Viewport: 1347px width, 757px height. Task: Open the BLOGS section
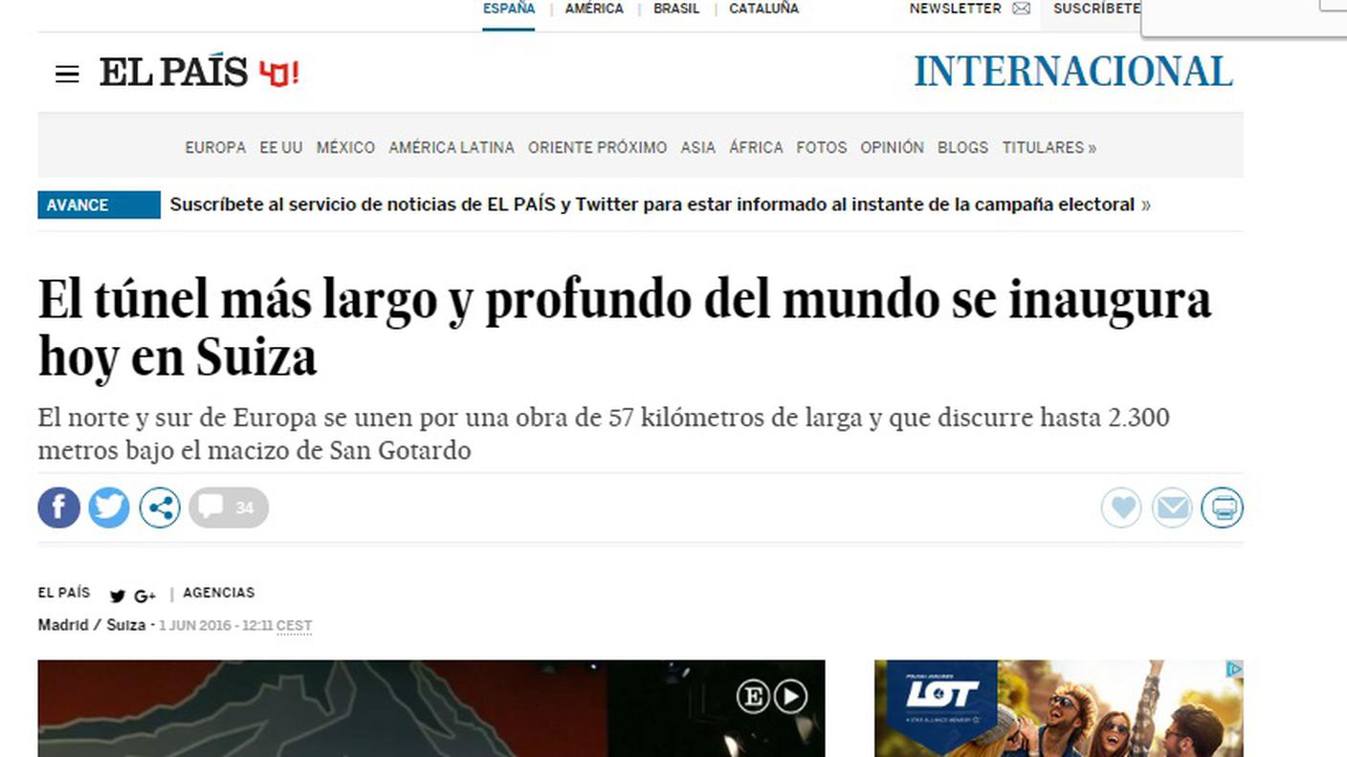click(962, 147)
